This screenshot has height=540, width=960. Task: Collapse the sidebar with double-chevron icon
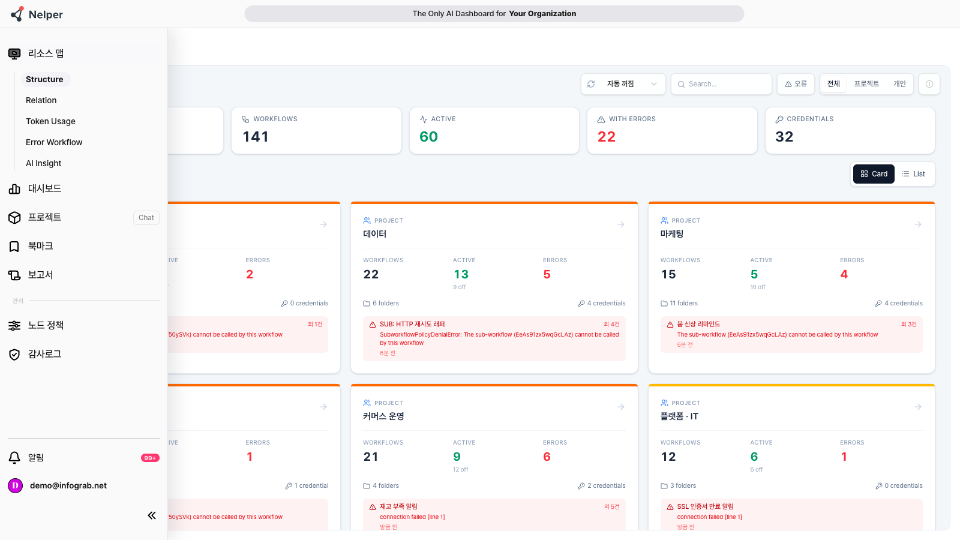point(152,515)
